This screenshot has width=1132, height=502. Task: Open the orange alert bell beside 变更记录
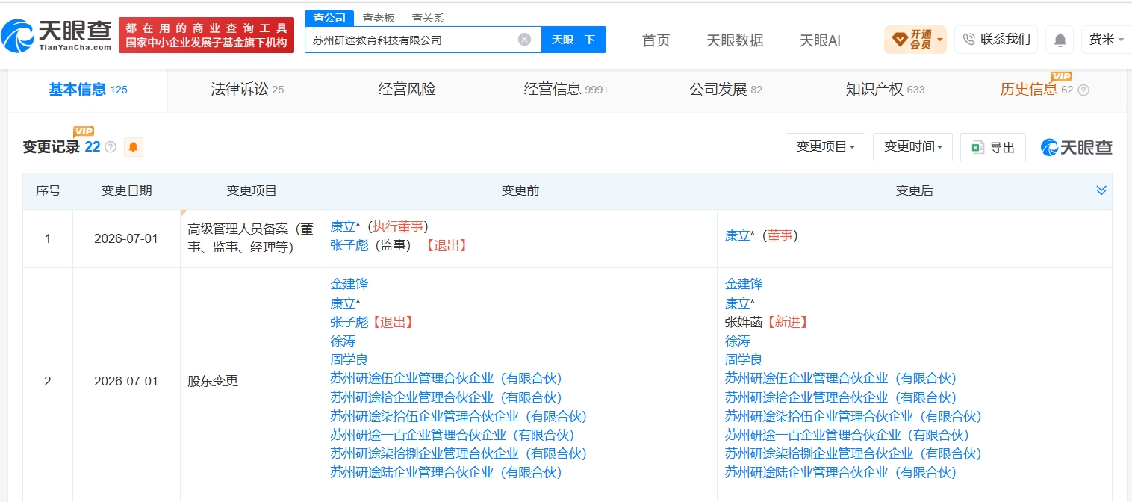point(133,147)
